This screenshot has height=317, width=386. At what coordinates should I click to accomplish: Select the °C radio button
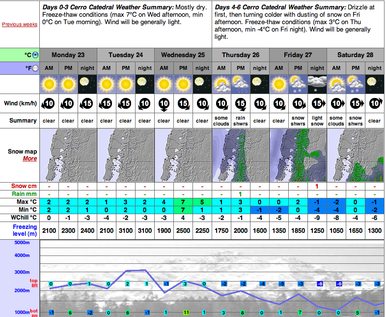tap(35, 55)
